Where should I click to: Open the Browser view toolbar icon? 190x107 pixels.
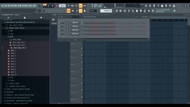tap(133, 11)
